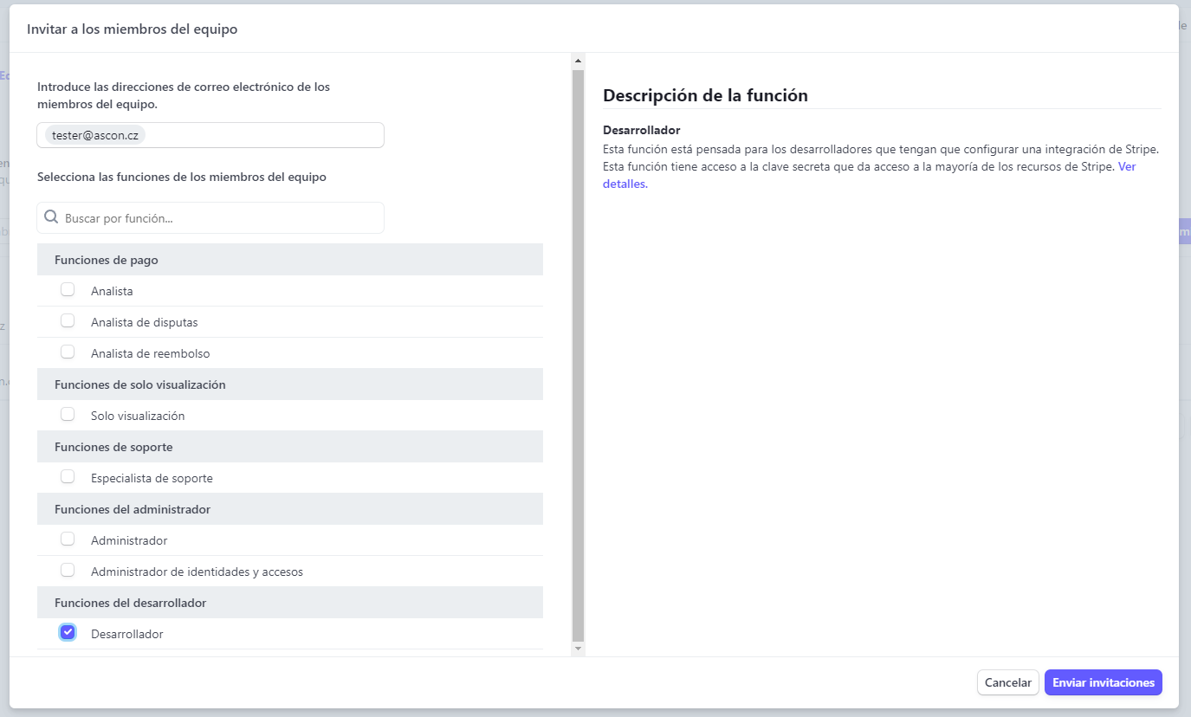
Task: Uncheck the Desarrollador checkbox
Action: (68, 632)
